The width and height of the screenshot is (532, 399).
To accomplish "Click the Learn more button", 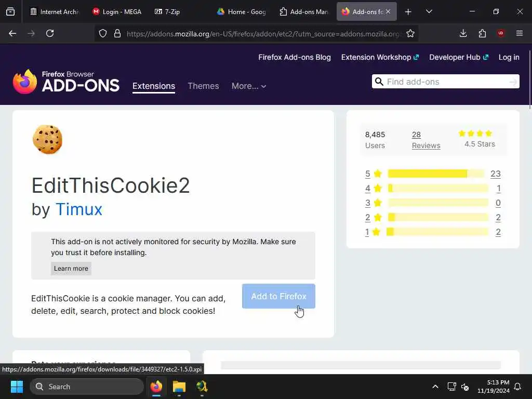I will tap(71, 269).
